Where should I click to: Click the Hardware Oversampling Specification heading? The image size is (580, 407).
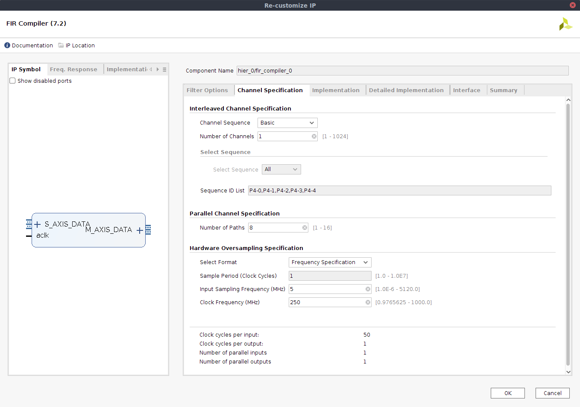click(x=246, y=248)
